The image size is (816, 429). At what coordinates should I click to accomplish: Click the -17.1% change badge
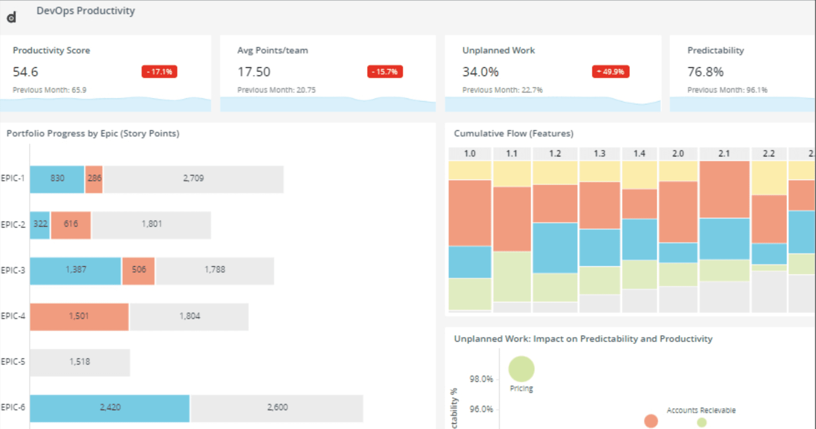pos(159,72)
